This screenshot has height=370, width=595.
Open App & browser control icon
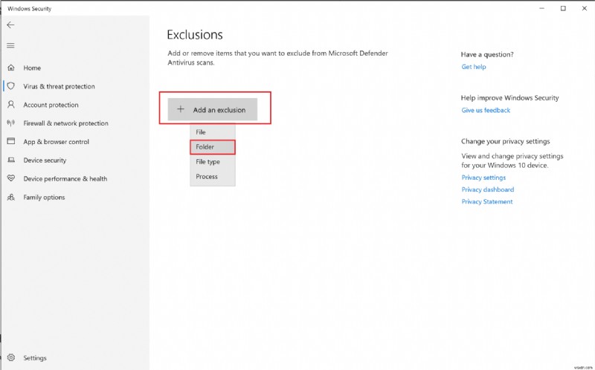(11, 141)
